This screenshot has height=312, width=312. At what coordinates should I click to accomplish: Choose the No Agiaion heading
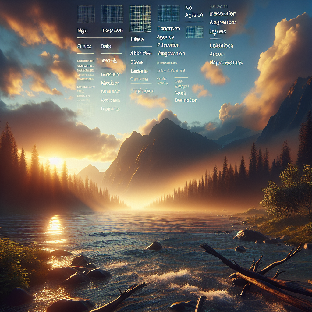[x=194, y=12]
